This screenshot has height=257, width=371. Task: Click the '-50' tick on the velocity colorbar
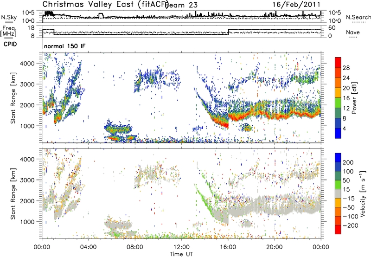coord(349,207)
